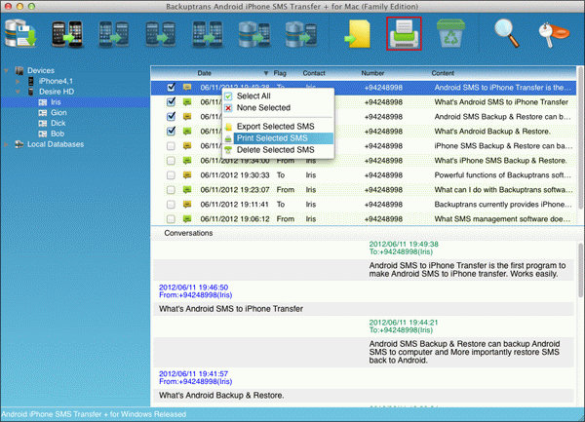585x422 pixels.
Task: Select the Bob contact in the sidebar
Action: click(x=58, y=134)
